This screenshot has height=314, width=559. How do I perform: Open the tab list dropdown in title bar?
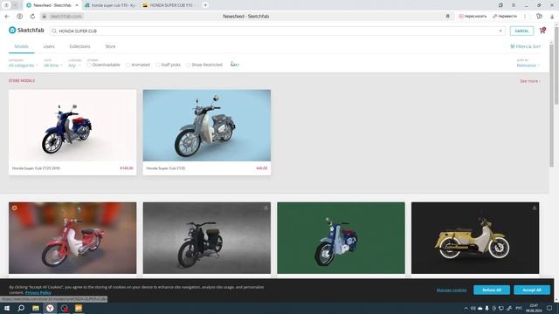tap(15, 5)
